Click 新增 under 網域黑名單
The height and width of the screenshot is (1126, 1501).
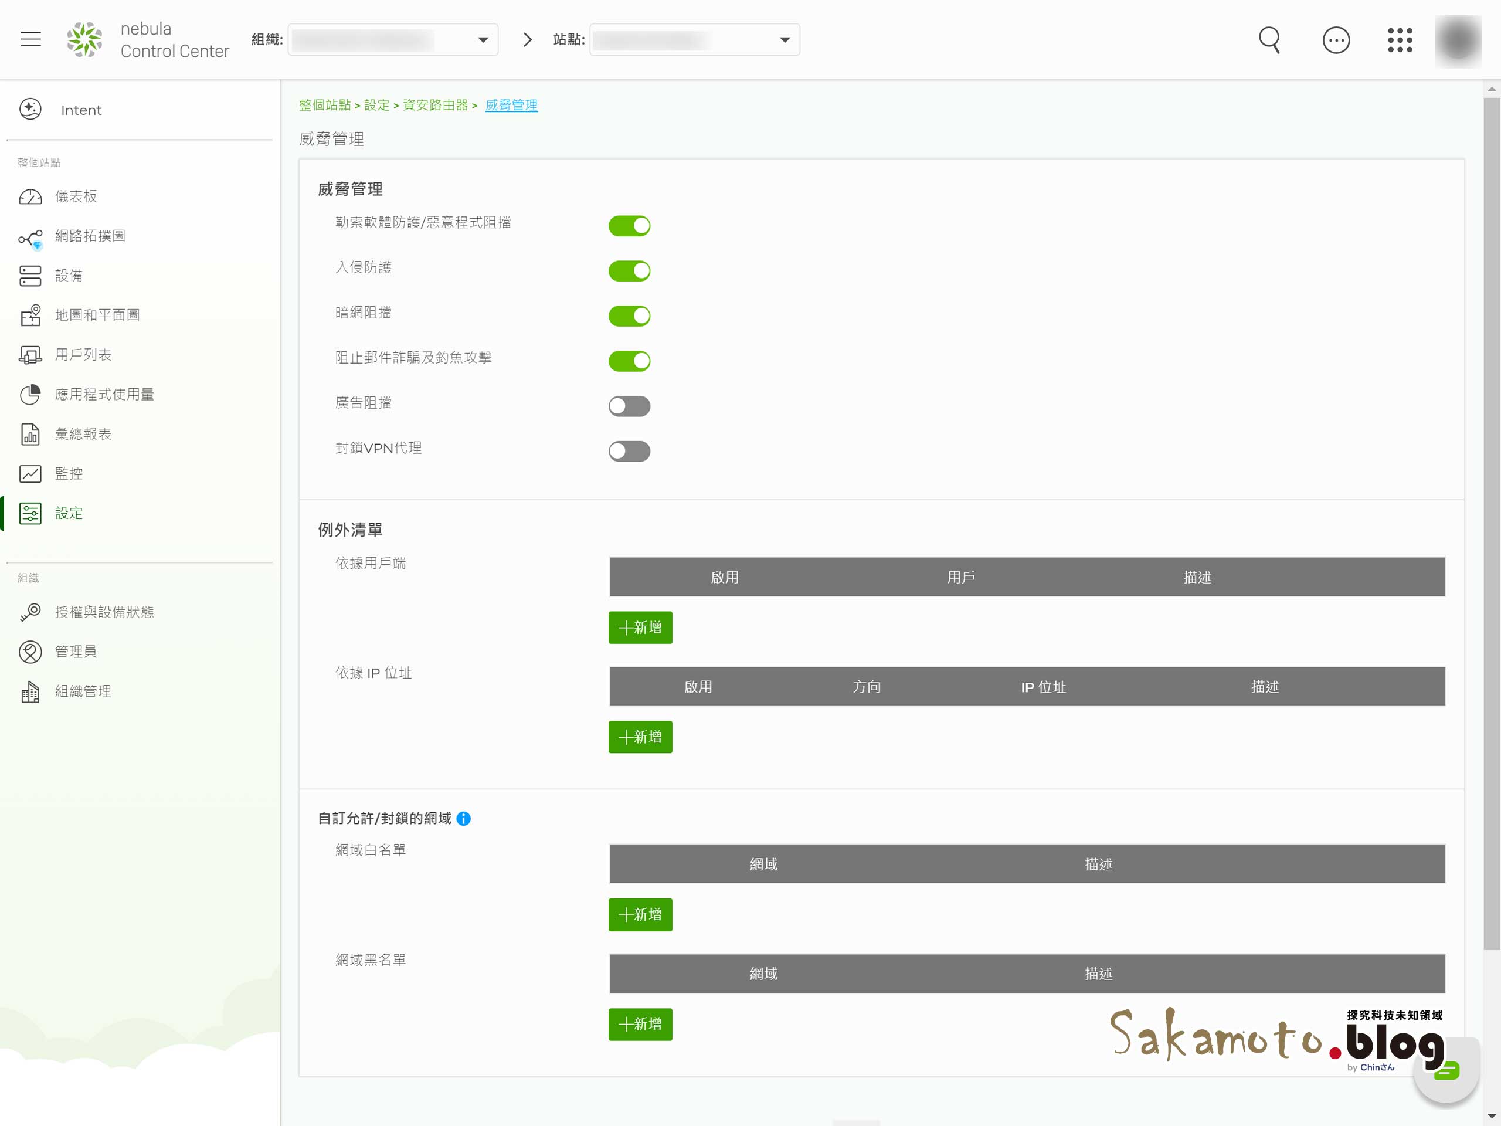coord(640,1024)
